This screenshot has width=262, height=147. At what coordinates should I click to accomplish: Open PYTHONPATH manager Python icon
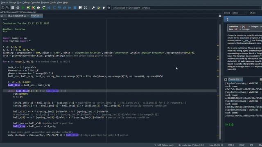(x=98, y=8)
